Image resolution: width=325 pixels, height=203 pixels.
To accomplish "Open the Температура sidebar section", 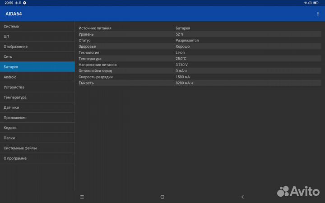I will coord(37,97).
